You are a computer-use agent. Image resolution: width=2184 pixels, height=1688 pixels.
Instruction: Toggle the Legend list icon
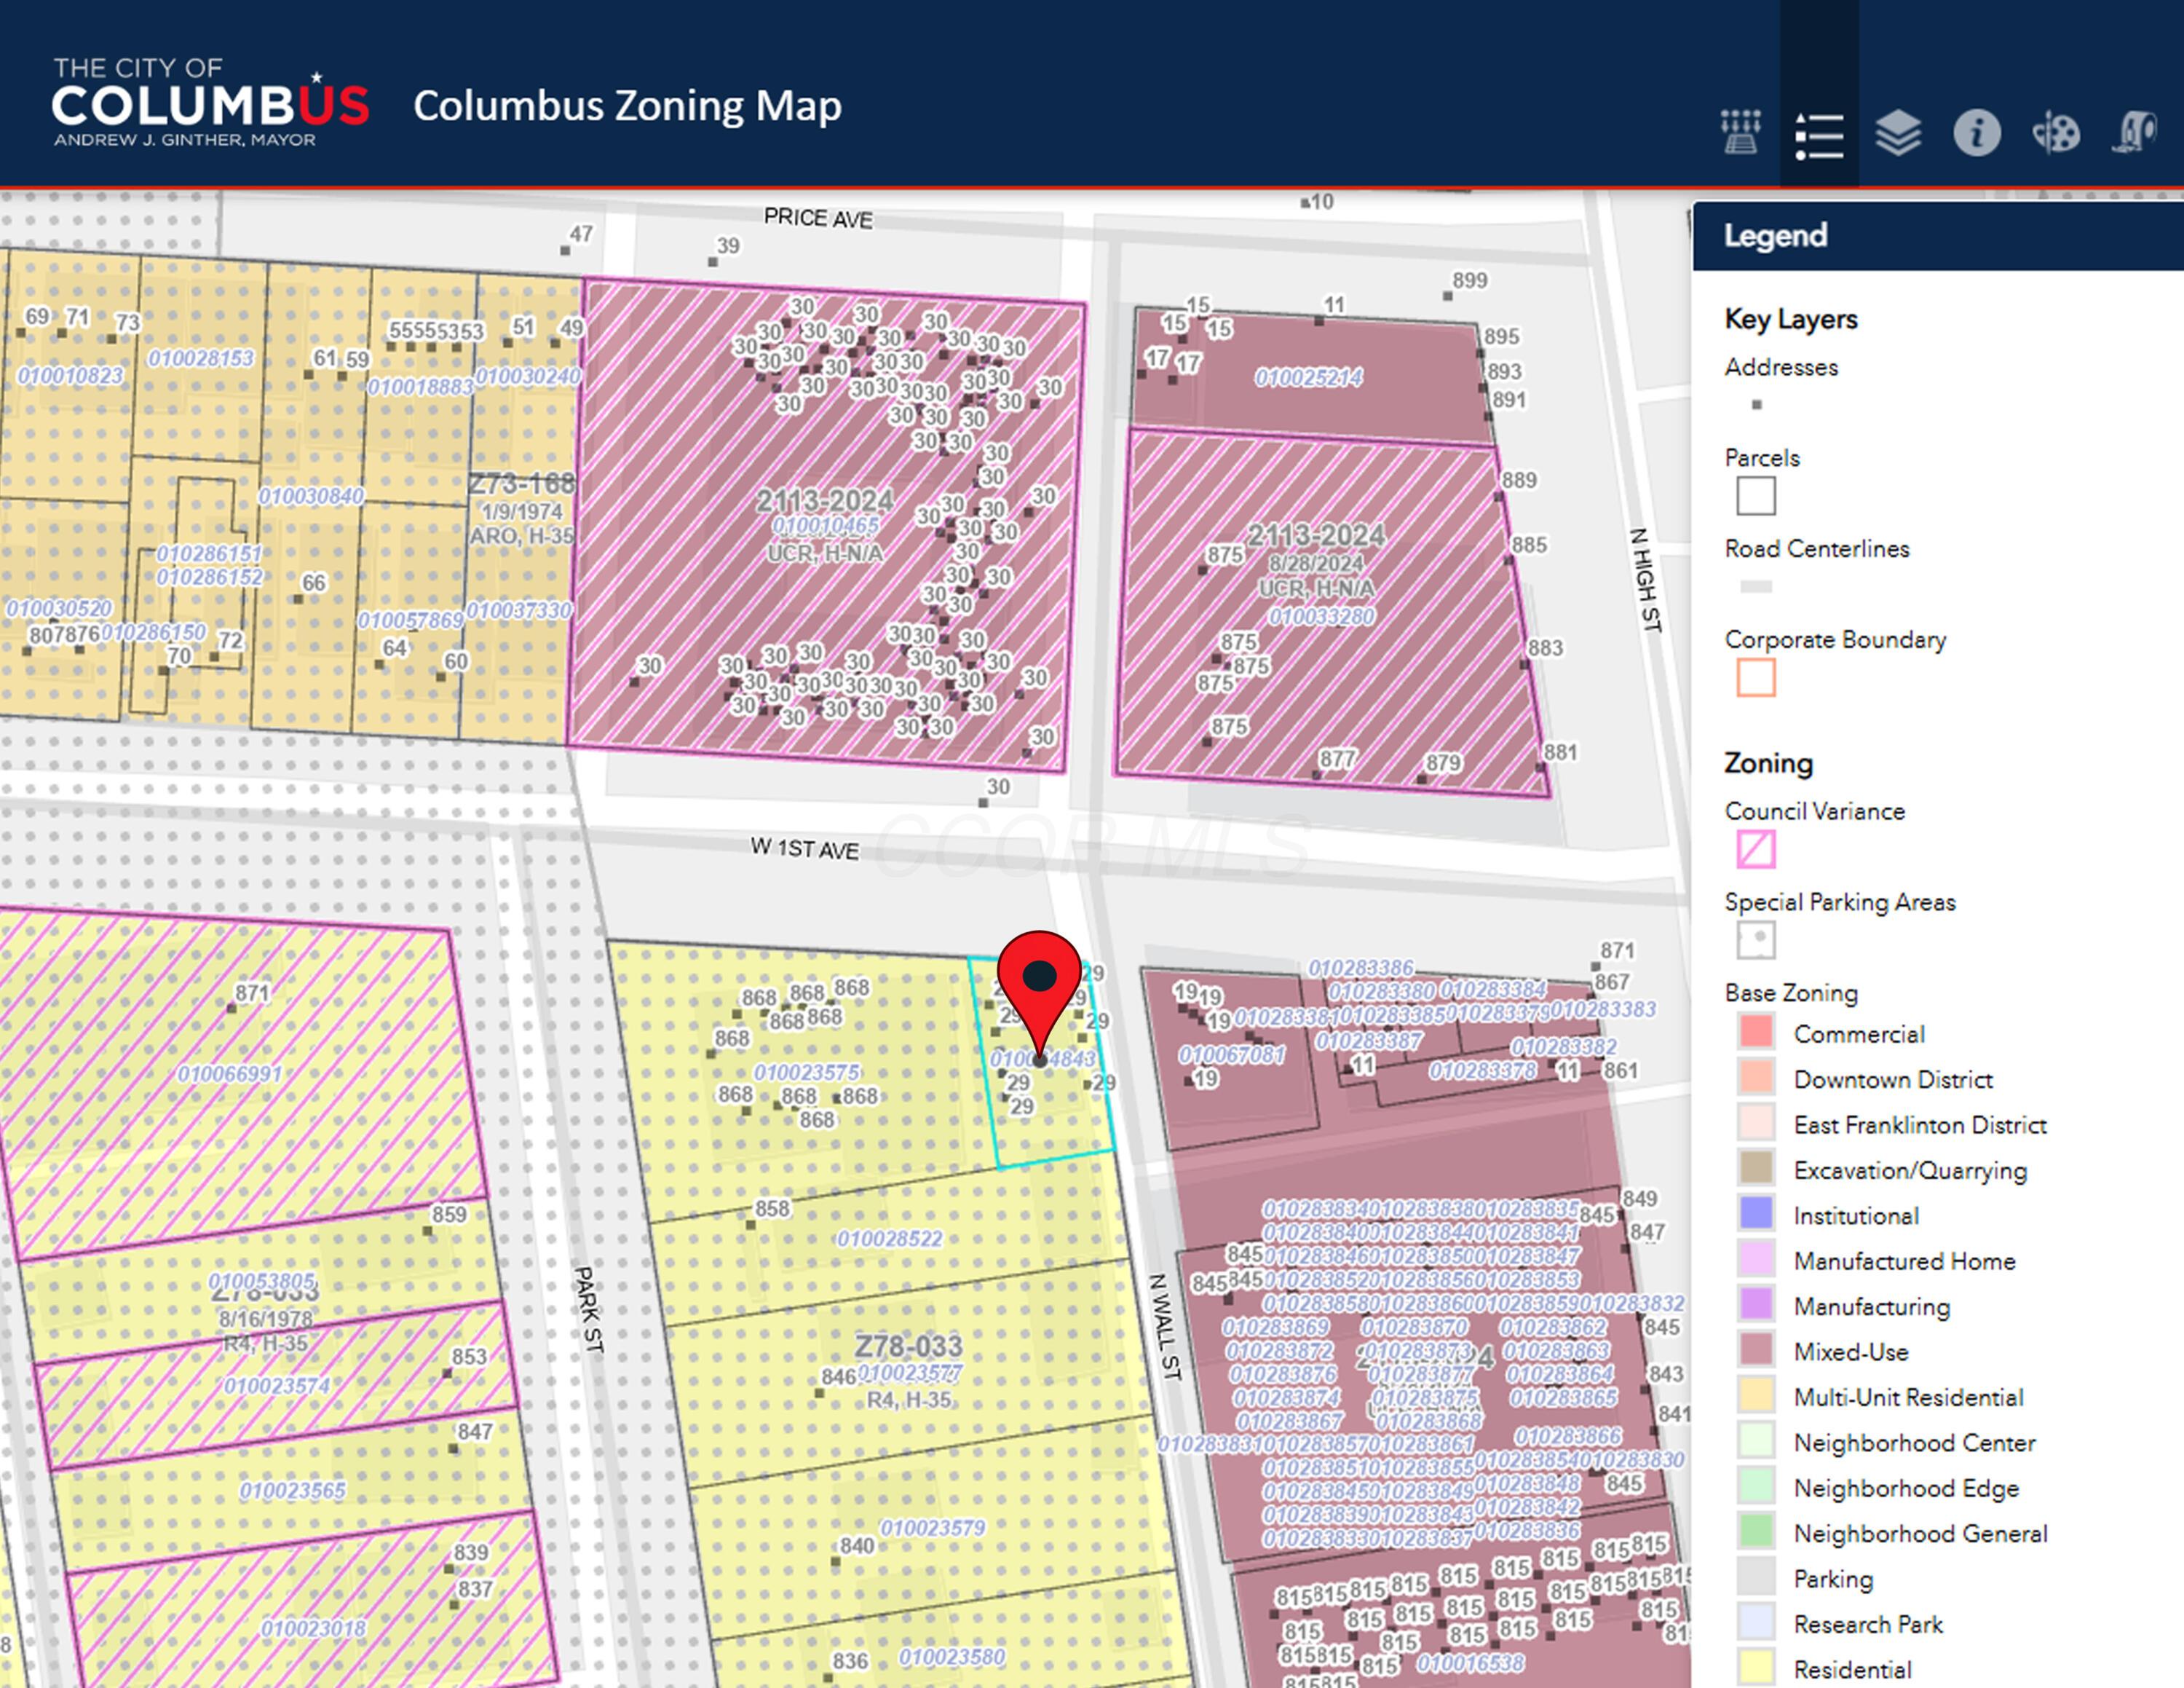[1819, 135]
